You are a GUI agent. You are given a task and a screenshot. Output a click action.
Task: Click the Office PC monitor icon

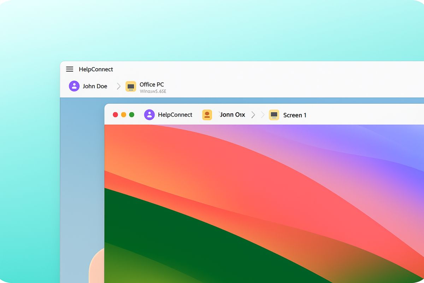click(x=131, y=86)
